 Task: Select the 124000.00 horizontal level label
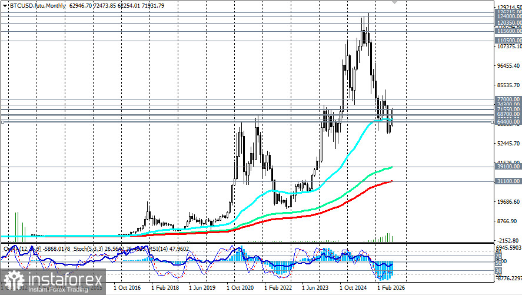[508, 16]
